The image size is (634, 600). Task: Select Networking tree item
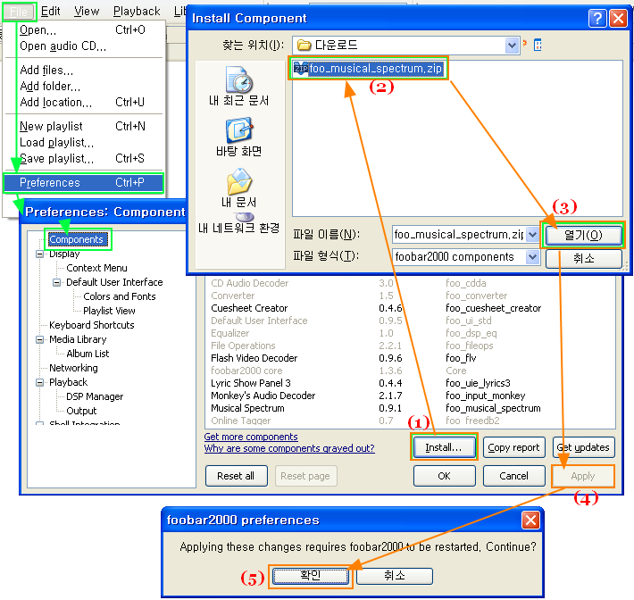pos(73,368)
